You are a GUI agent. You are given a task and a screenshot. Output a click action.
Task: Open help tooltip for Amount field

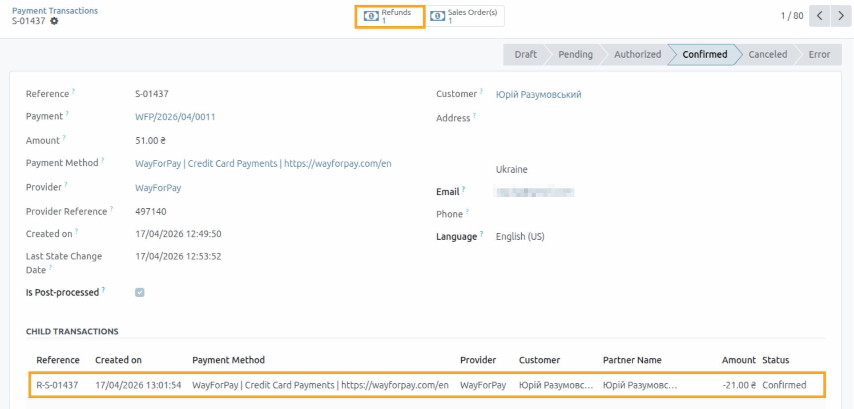(x=64, y=138)
